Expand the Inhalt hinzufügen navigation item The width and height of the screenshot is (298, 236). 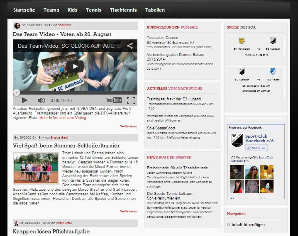[248, 225]
